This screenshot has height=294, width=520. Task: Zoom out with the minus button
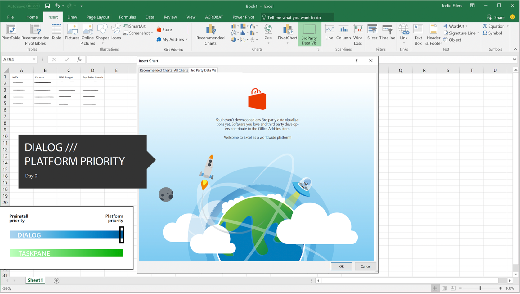[x=460, y=288]
